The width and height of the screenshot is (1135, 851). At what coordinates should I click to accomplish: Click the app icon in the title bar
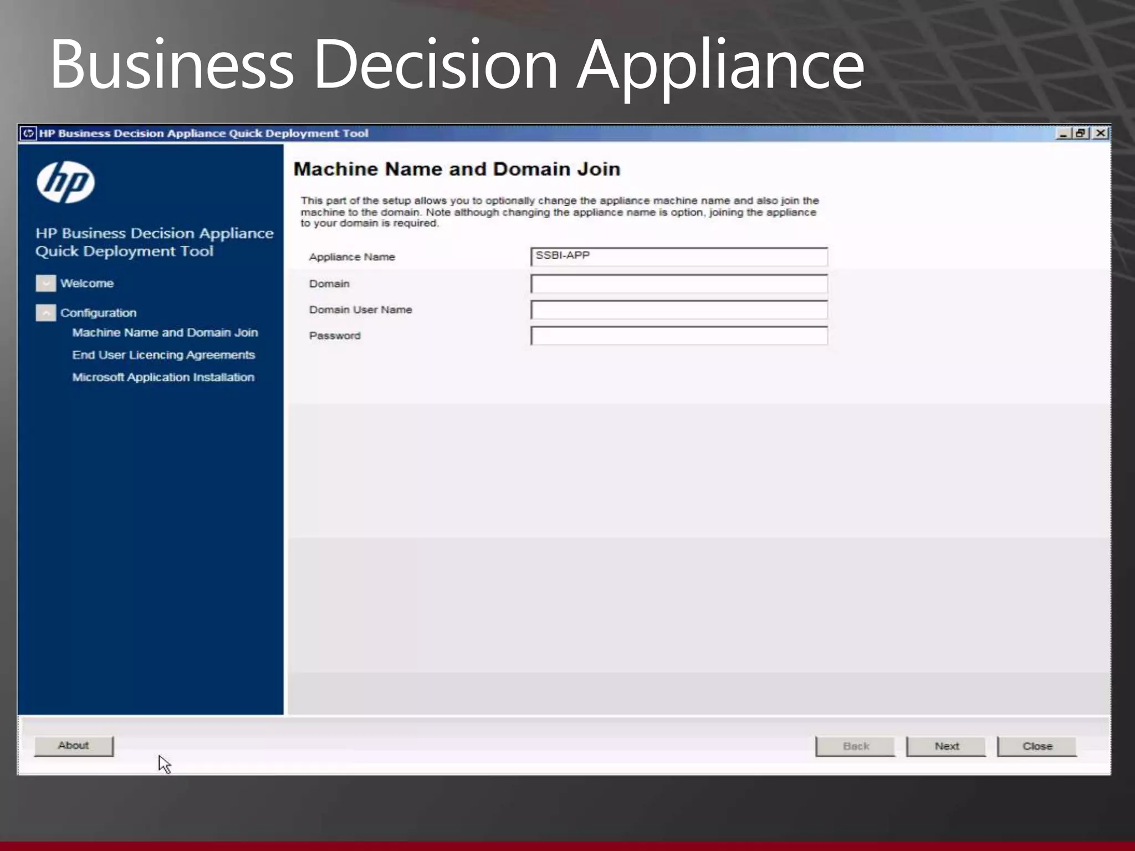(x=28, y=134)
